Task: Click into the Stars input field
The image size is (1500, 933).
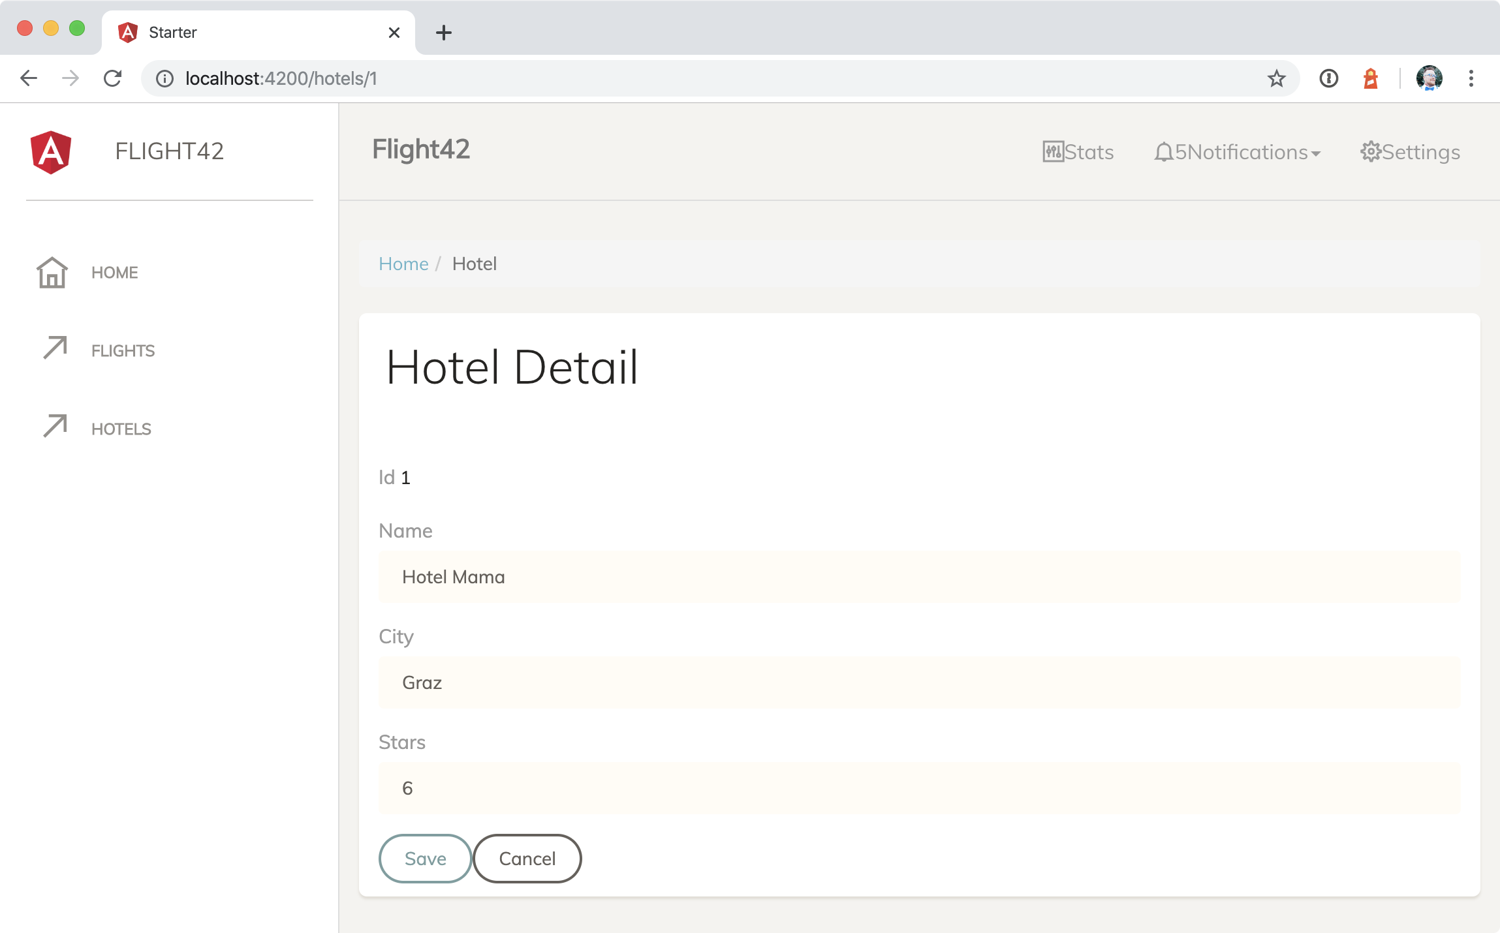Action: [x=919, y=788]
